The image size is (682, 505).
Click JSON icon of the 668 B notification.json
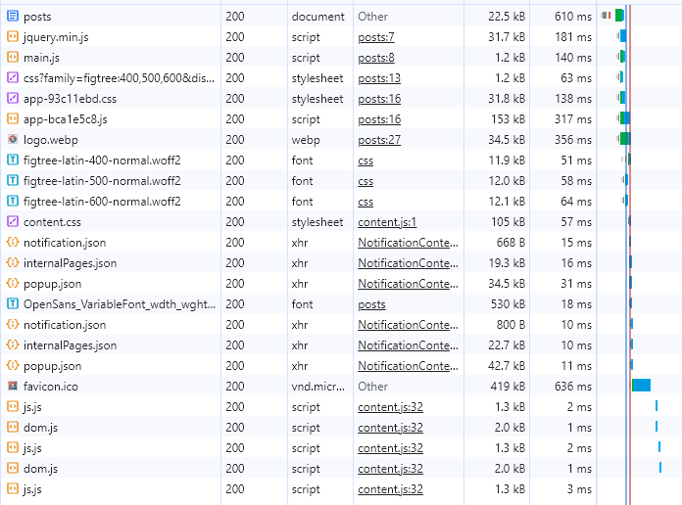[x=13, y=242]
